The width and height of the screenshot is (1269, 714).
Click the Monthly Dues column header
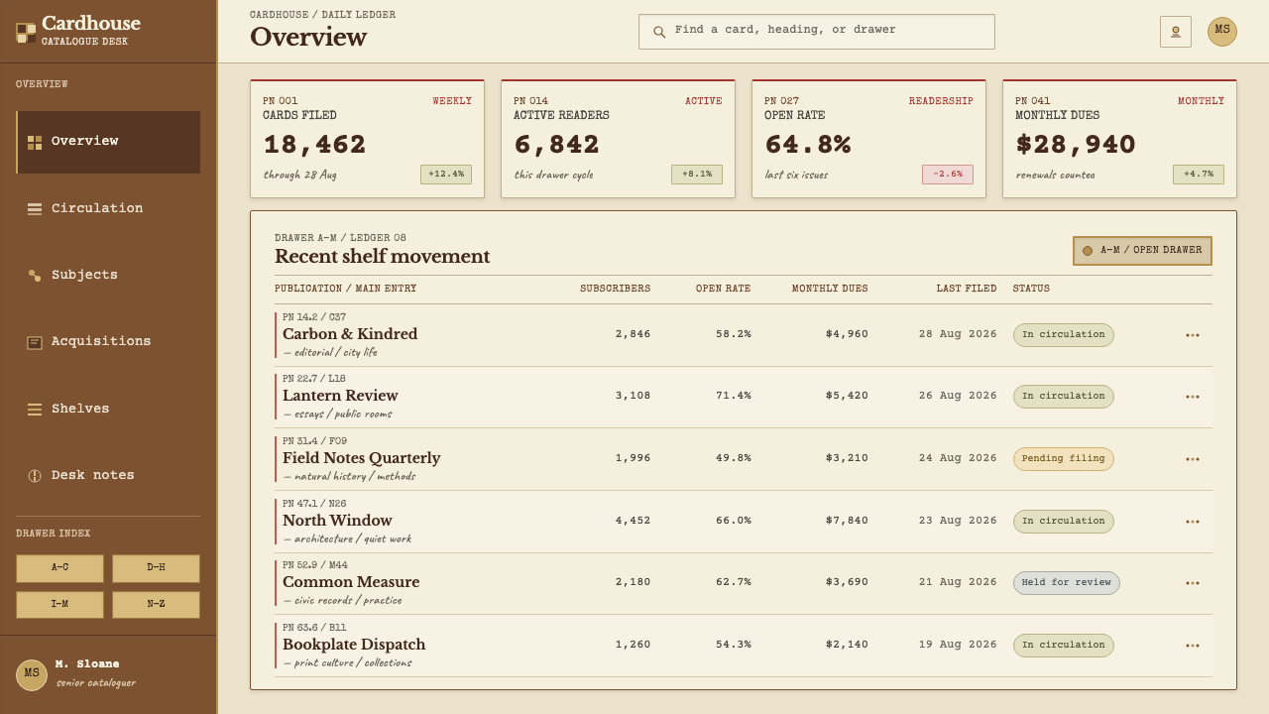click(x=830, y=290)
